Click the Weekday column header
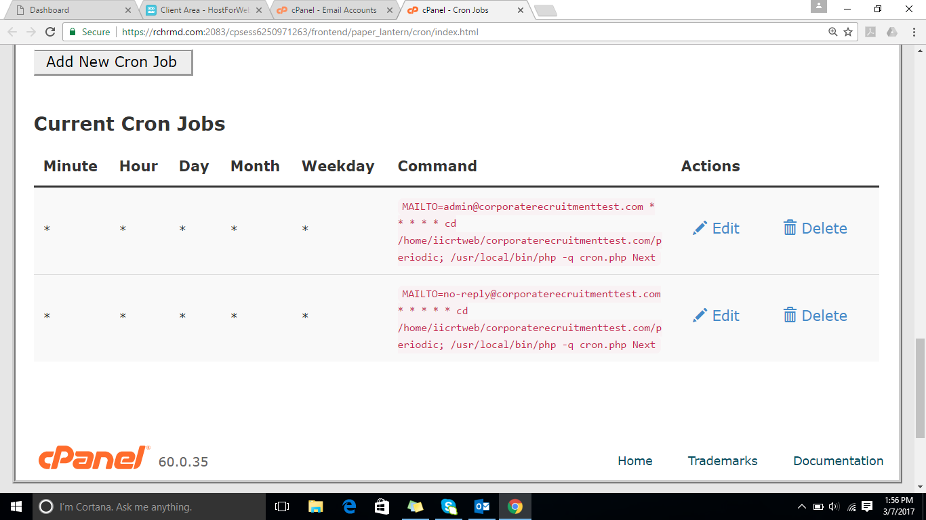Image resolution: width=926 pixels, height=520 pixels. coord(338,167)
